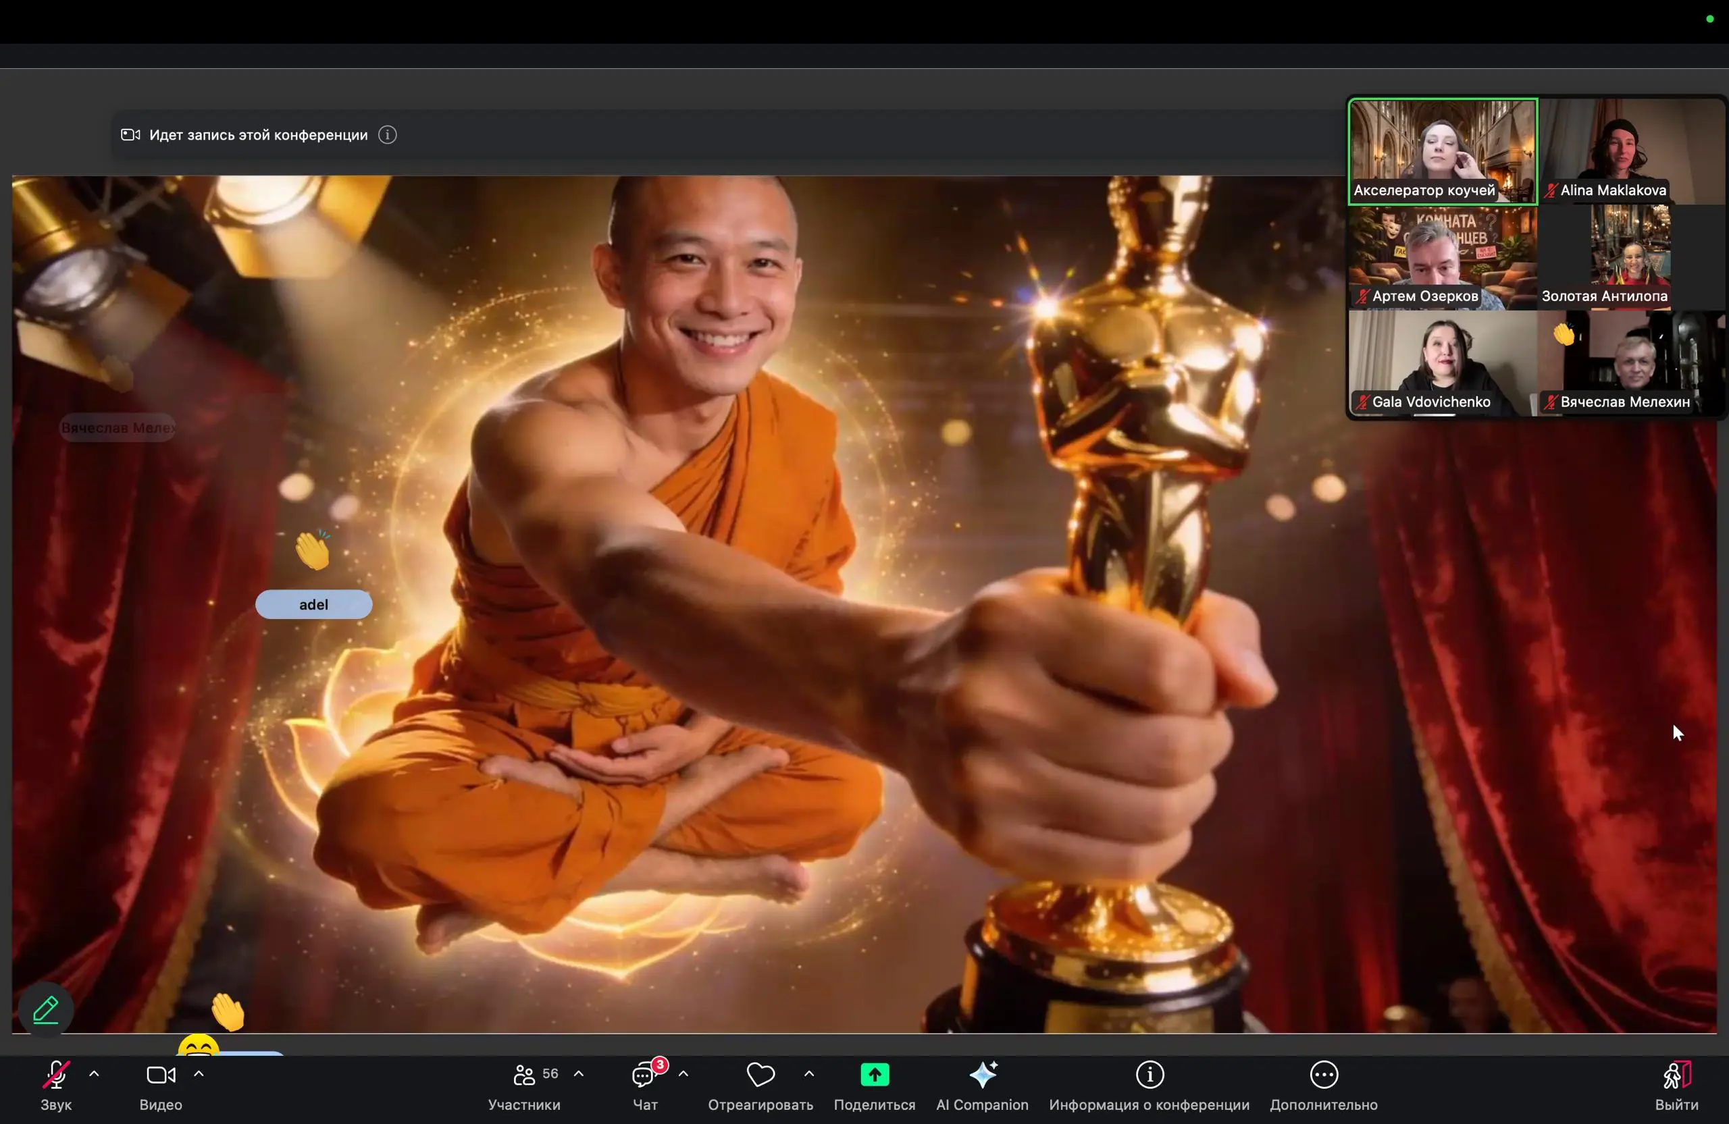Unmute the microphone with the Звук button
The image size is (1729, 1124).
(x=56, y=1086)
